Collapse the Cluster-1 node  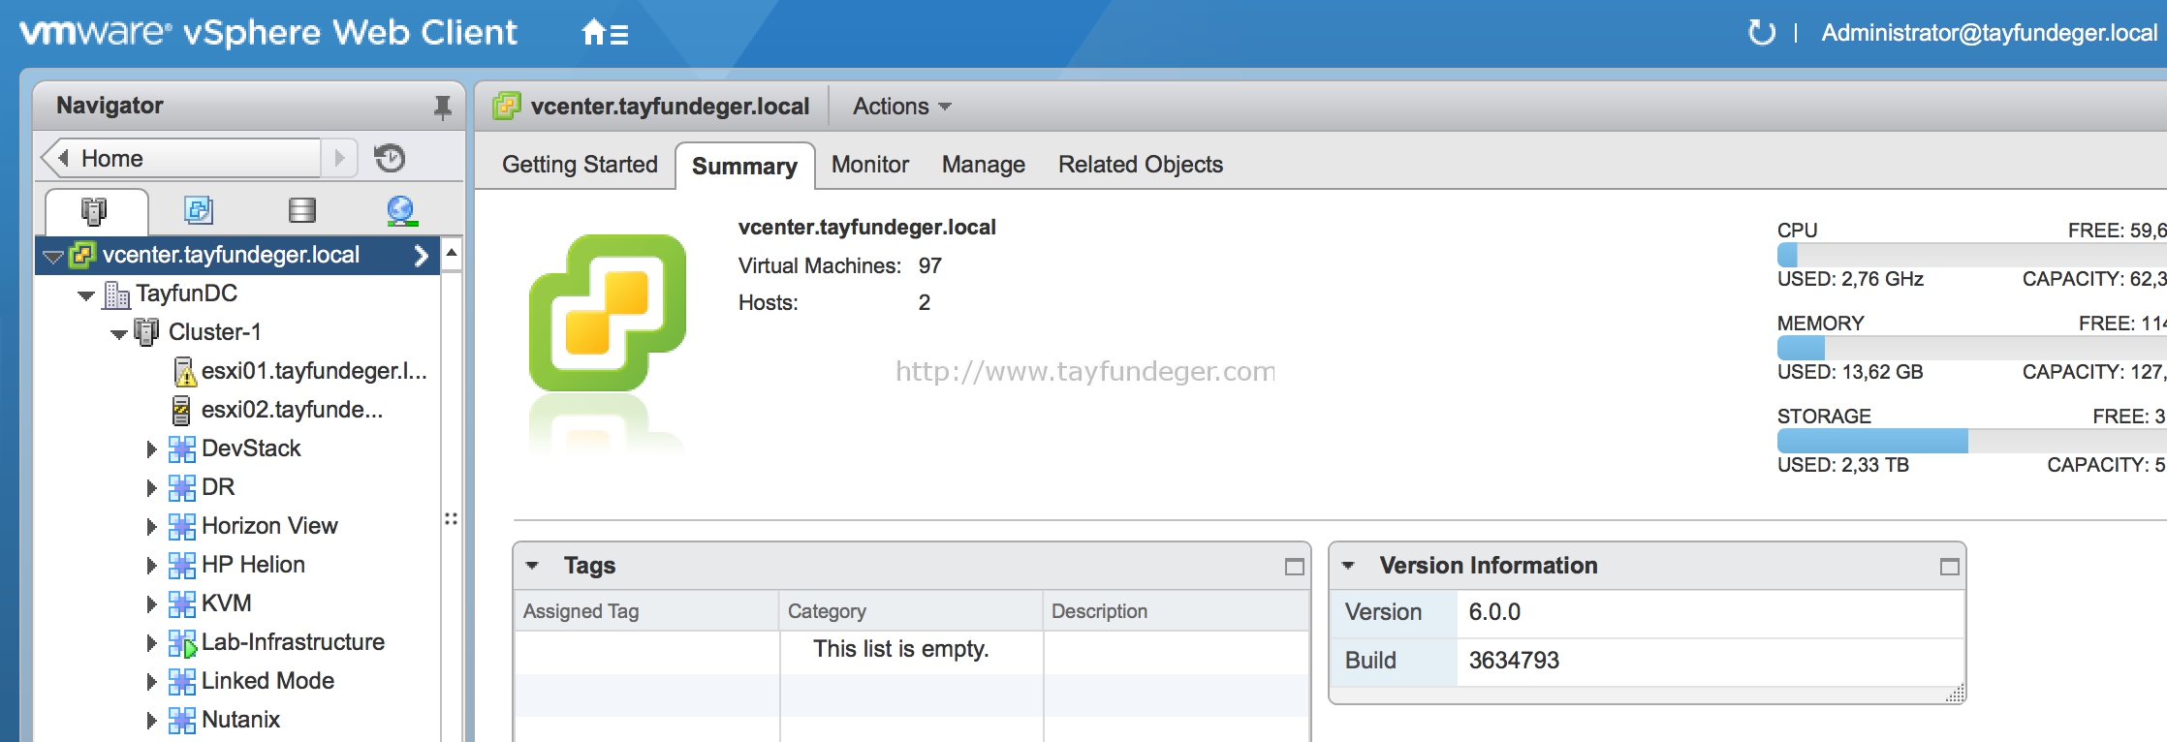tap(119, 334)
